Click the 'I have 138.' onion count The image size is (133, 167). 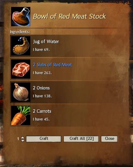[x=42, y=96]
